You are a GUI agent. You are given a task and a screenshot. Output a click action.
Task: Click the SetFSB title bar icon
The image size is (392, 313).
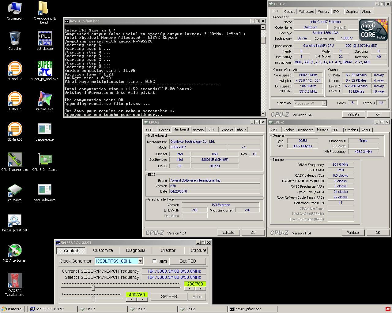pos(58,243)
